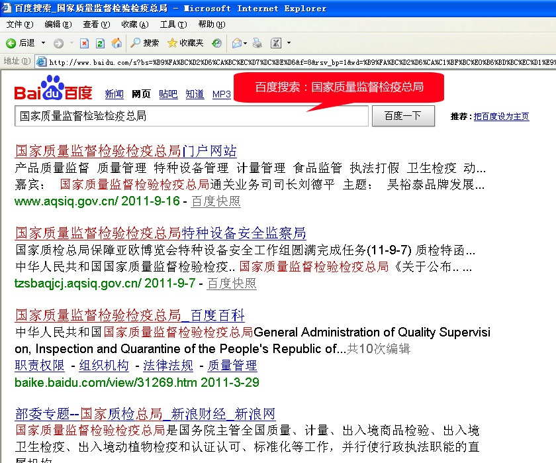Click the Baidu logo
The image size is (556, 463).
[54, 89]
